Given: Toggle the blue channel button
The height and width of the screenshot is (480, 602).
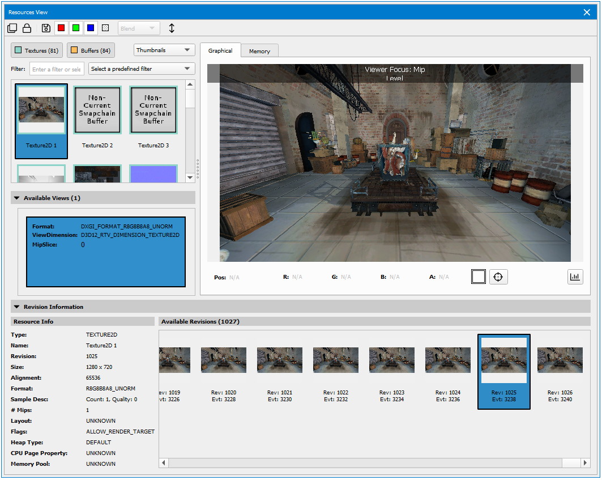Looking at the screenshot, I should click(x=91, y=28).
